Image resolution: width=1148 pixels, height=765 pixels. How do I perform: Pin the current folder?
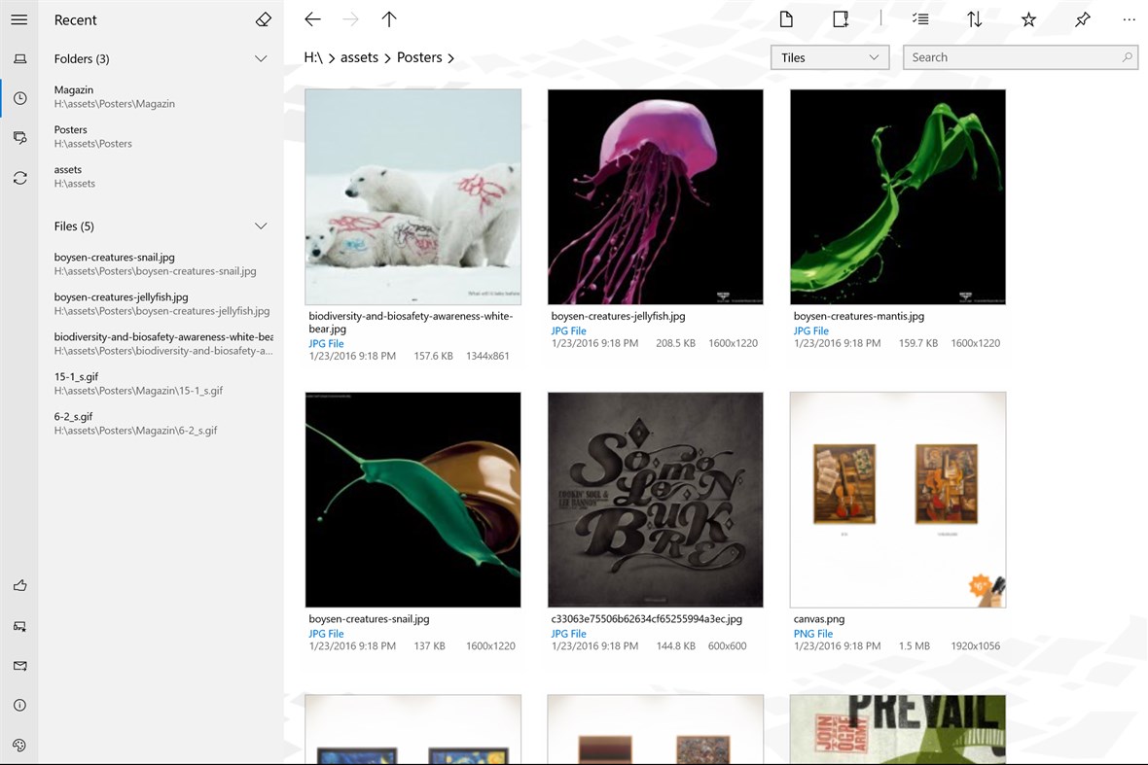(x=1082, y=18)
